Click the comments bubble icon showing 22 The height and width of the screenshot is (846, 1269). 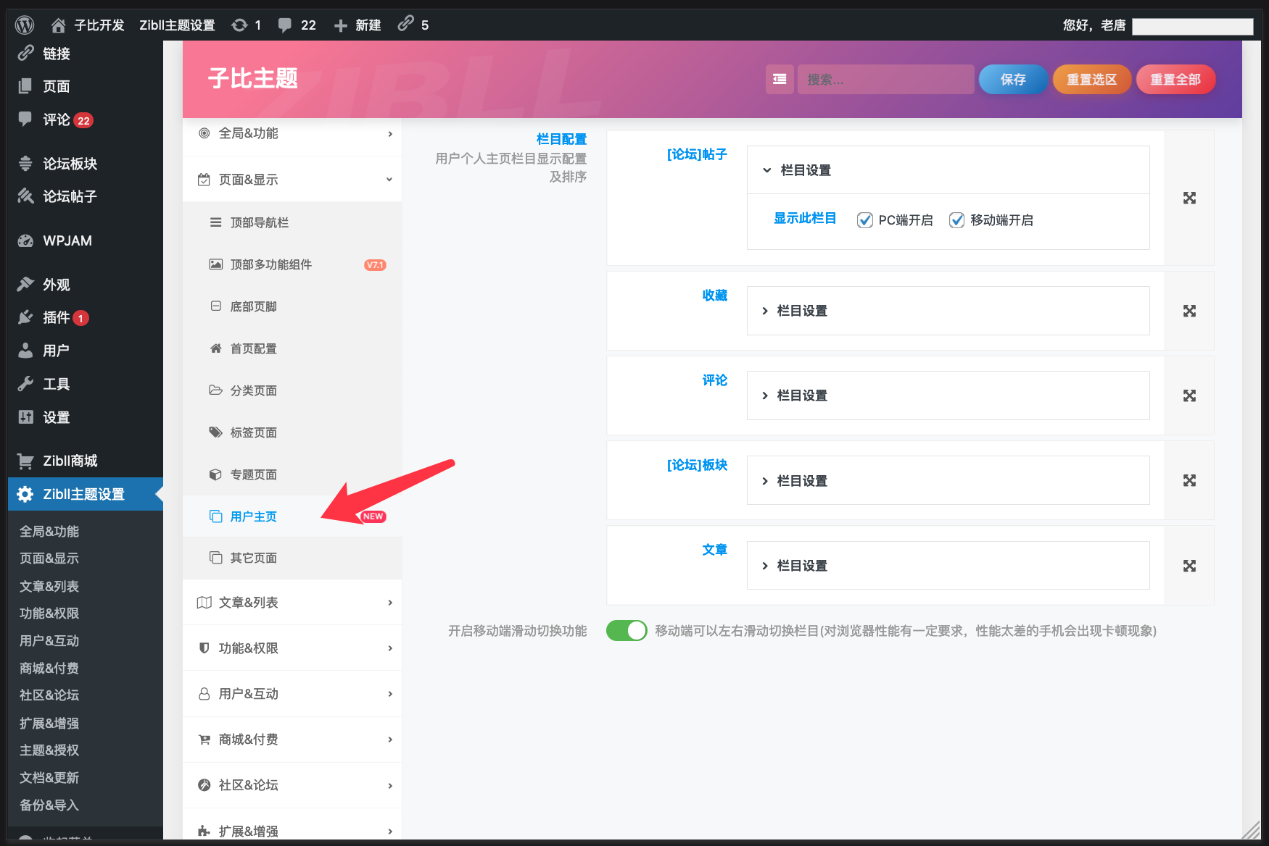(x=285, y=24)
